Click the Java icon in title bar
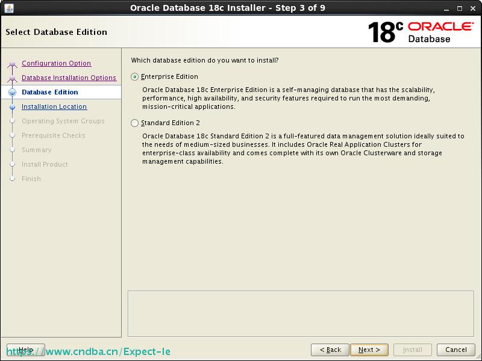The image size is (482, 361). coord(9,8)
